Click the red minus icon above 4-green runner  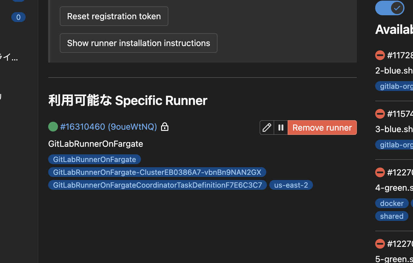pos(380,172)
